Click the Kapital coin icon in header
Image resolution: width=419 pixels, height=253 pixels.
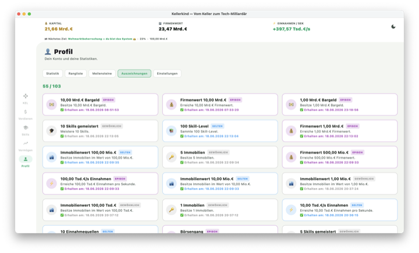[46, 23]
